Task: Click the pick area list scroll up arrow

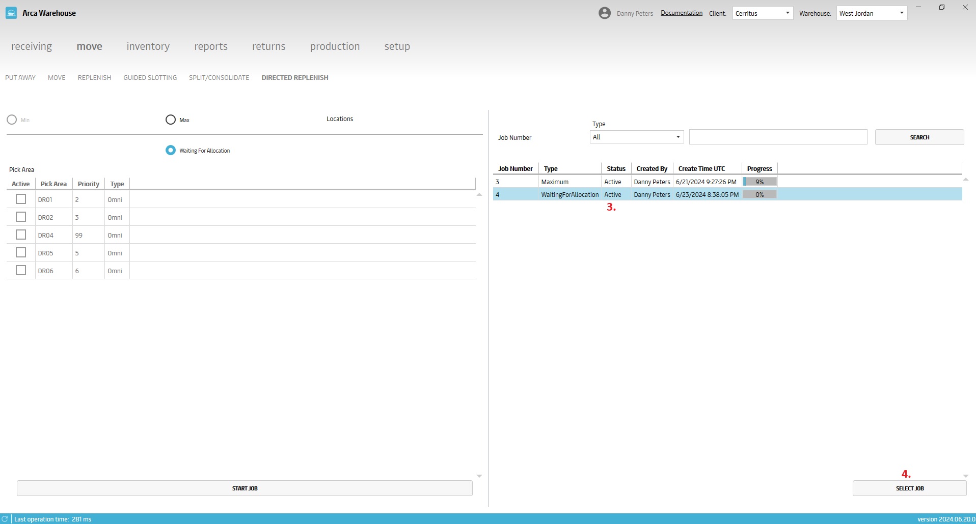Action: click(479, 195)
